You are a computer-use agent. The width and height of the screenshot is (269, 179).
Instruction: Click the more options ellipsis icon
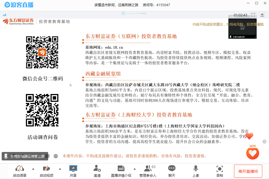pos(55,156)
